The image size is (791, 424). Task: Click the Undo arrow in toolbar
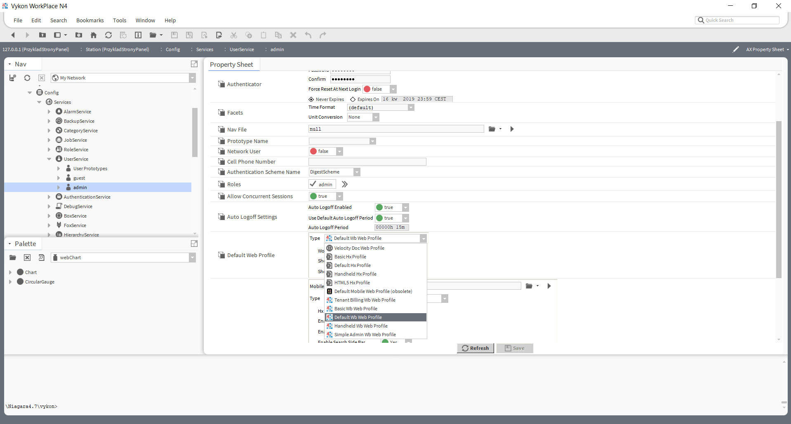point(308,35)
